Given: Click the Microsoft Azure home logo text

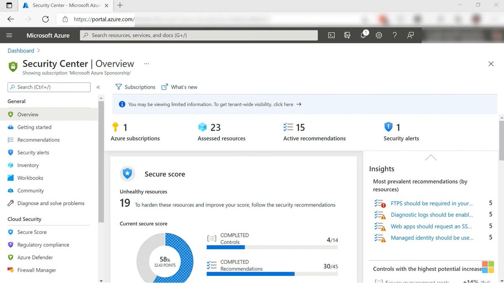Looking at the screenshot, I should click(x=48, y=35).
